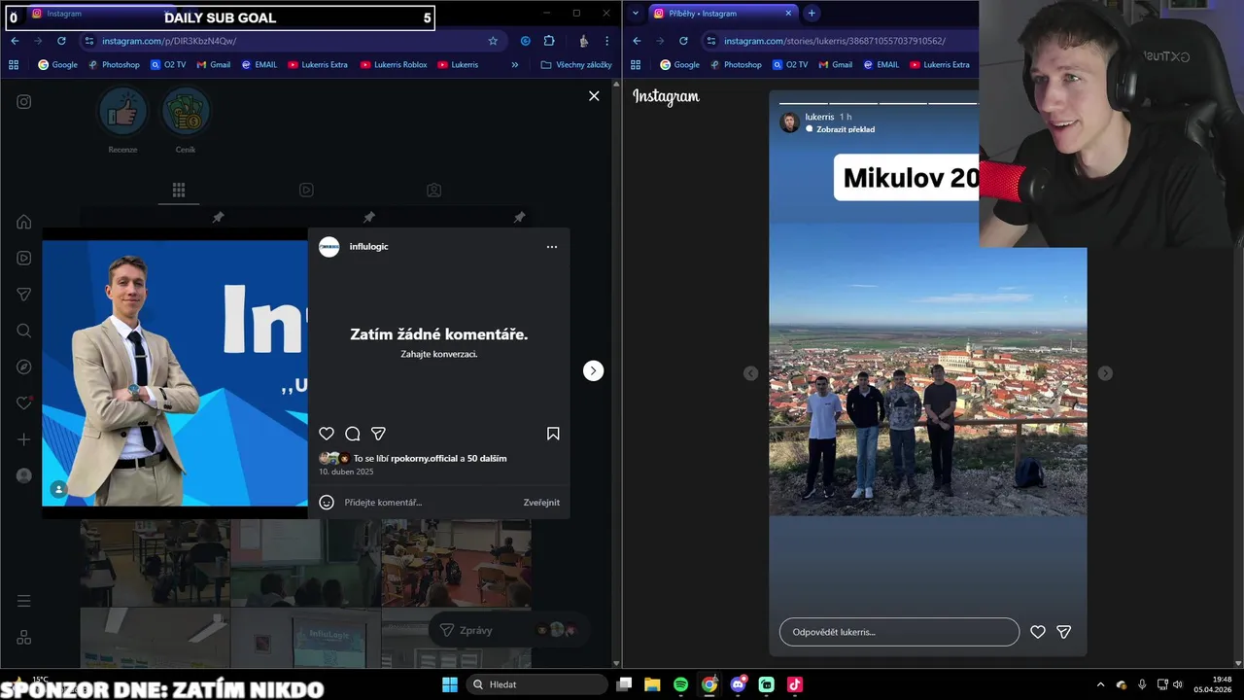Open profile avatar in left sidebar
The image size is (1244, 700).
pyautogui.click(x=24, y=475)
